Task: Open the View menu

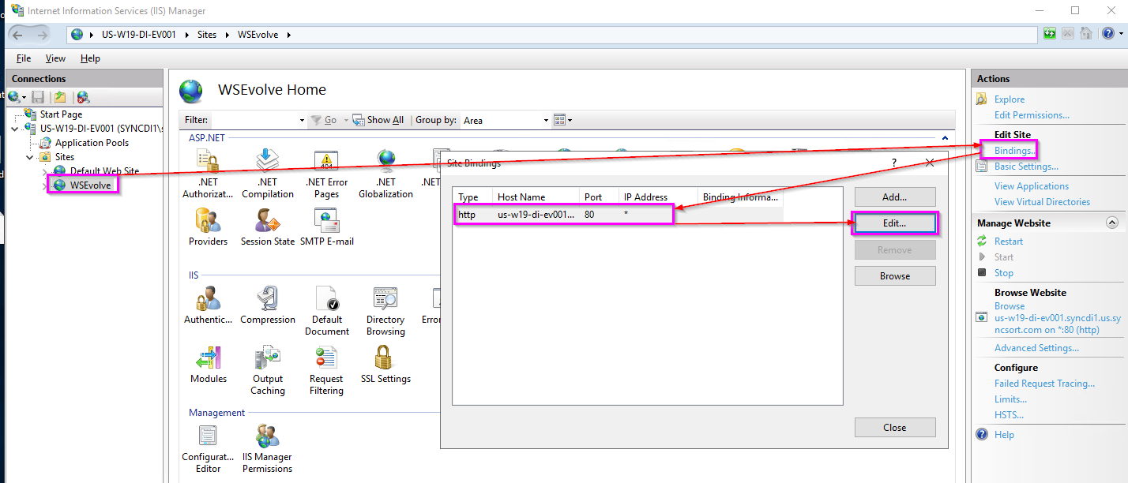Action: pos(55,58)
